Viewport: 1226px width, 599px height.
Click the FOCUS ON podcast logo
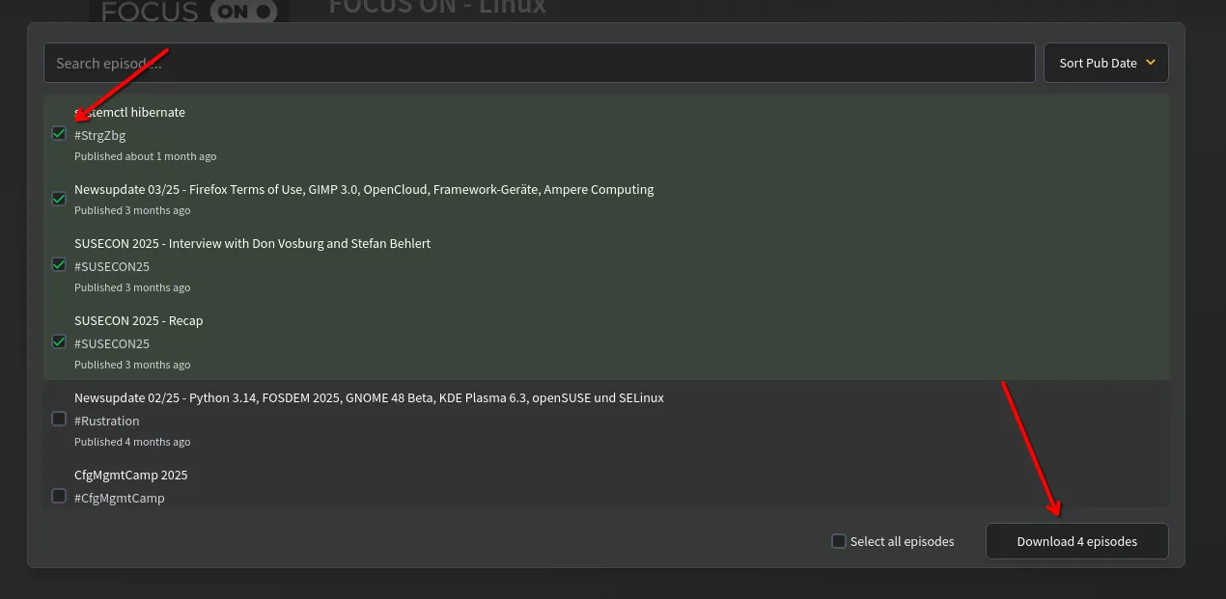tap(189, 12)
